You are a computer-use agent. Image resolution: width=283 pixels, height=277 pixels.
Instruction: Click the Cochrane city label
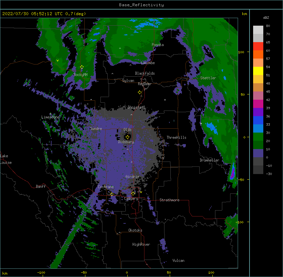106,187
